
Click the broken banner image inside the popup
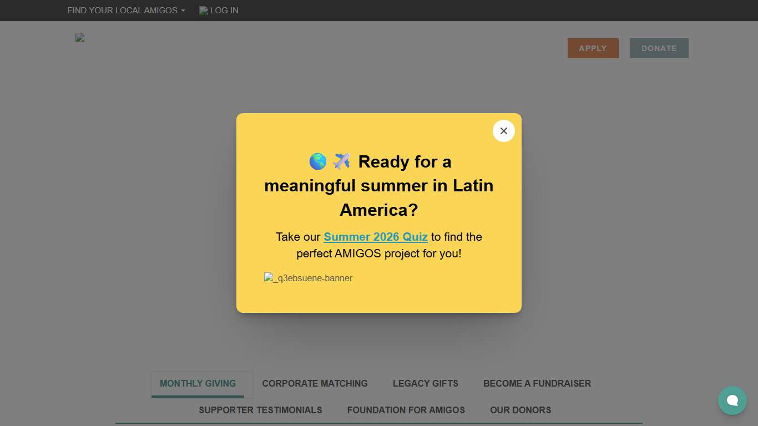pyautogui.click(x=269, y=278)
